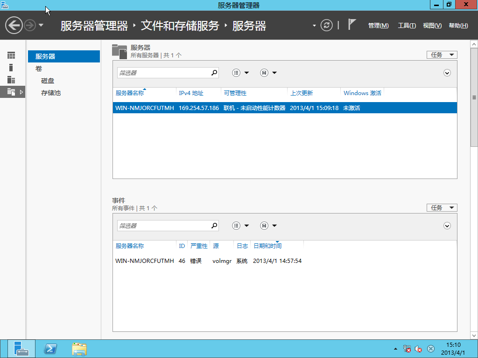478x358 pixels.
Task: Open dropdown arrow beside servers save icon
Action: pyautogui.click(x=274, y=73)
